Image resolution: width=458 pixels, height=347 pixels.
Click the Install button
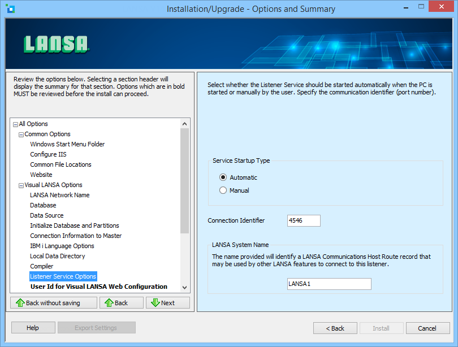pyautogui.click(x=382, y=328)
